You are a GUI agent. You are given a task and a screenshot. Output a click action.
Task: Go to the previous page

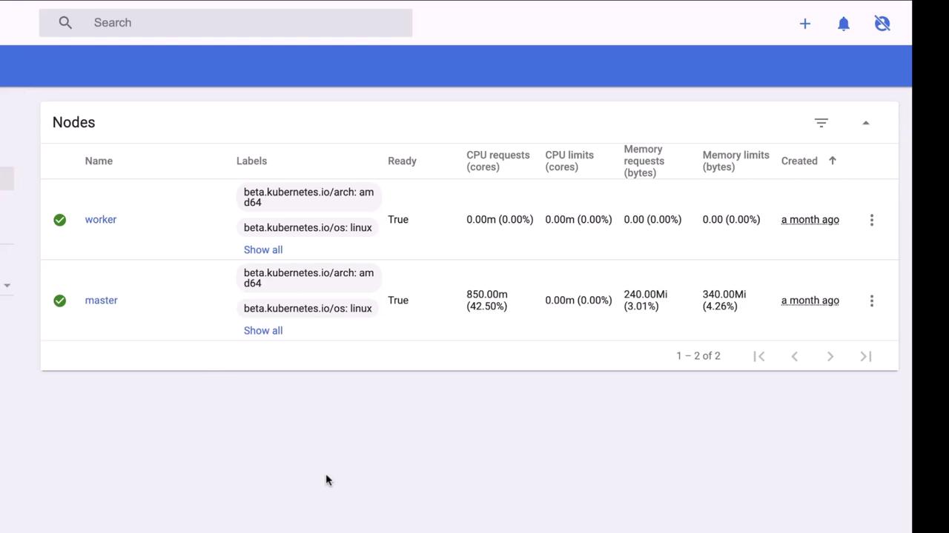coord(794,356)
